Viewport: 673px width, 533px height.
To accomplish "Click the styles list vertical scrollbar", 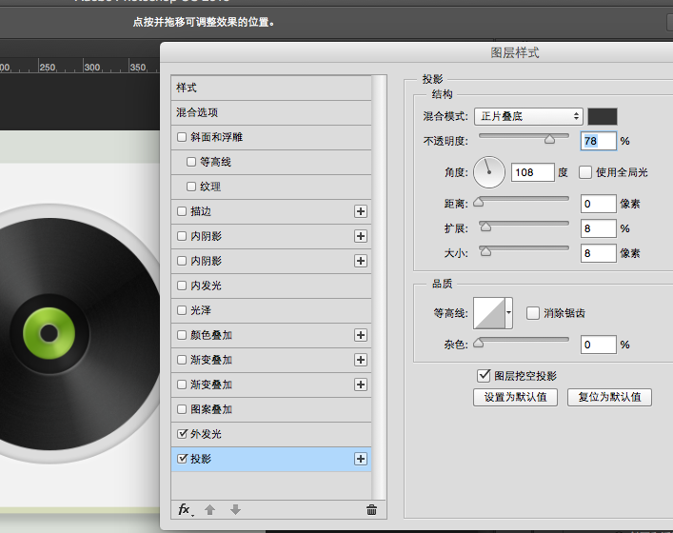I will click(x=379, y=286).
